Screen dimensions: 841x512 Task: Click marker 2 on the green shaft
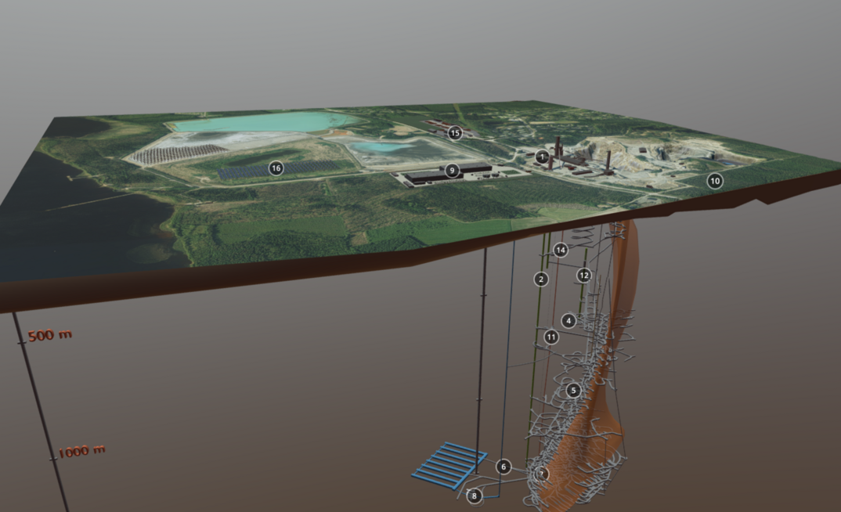540,279
